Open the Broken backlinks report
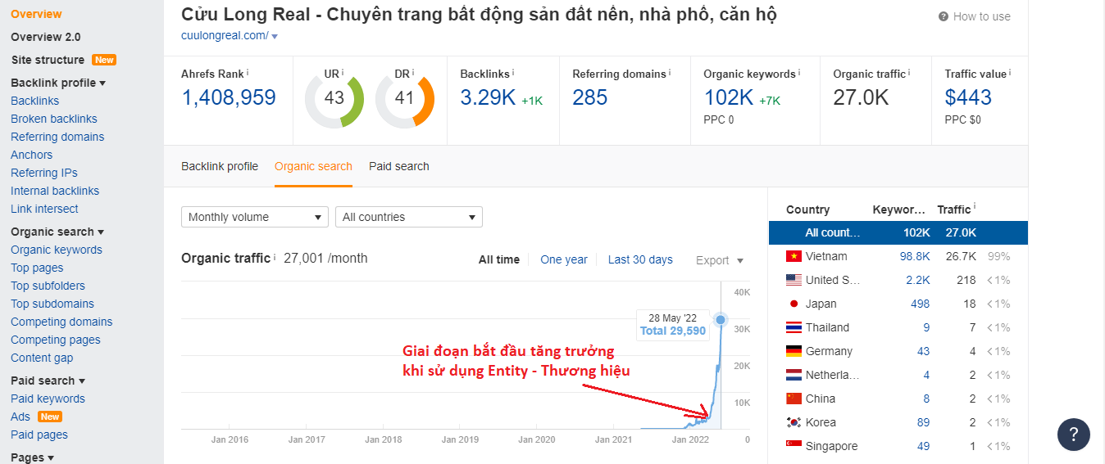 tap(54, 119)
